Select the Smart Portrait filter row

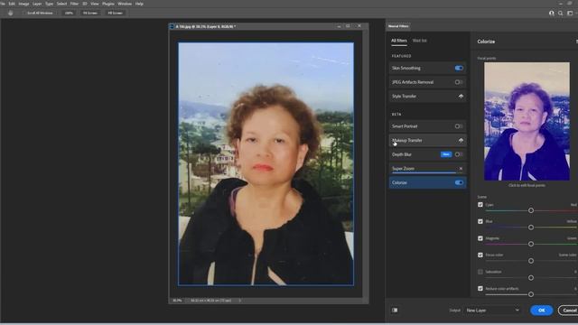(x=427, y=126)
